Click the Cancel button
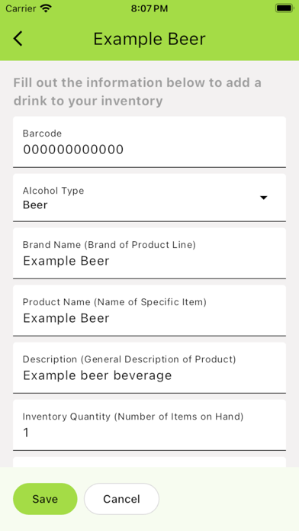Screen dimensions: 299x531 pyautogui.click(x=121, y=499)
